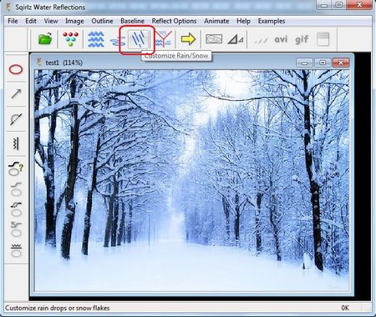Click the gif export icon
376x317 pixels.
[302, 39]
